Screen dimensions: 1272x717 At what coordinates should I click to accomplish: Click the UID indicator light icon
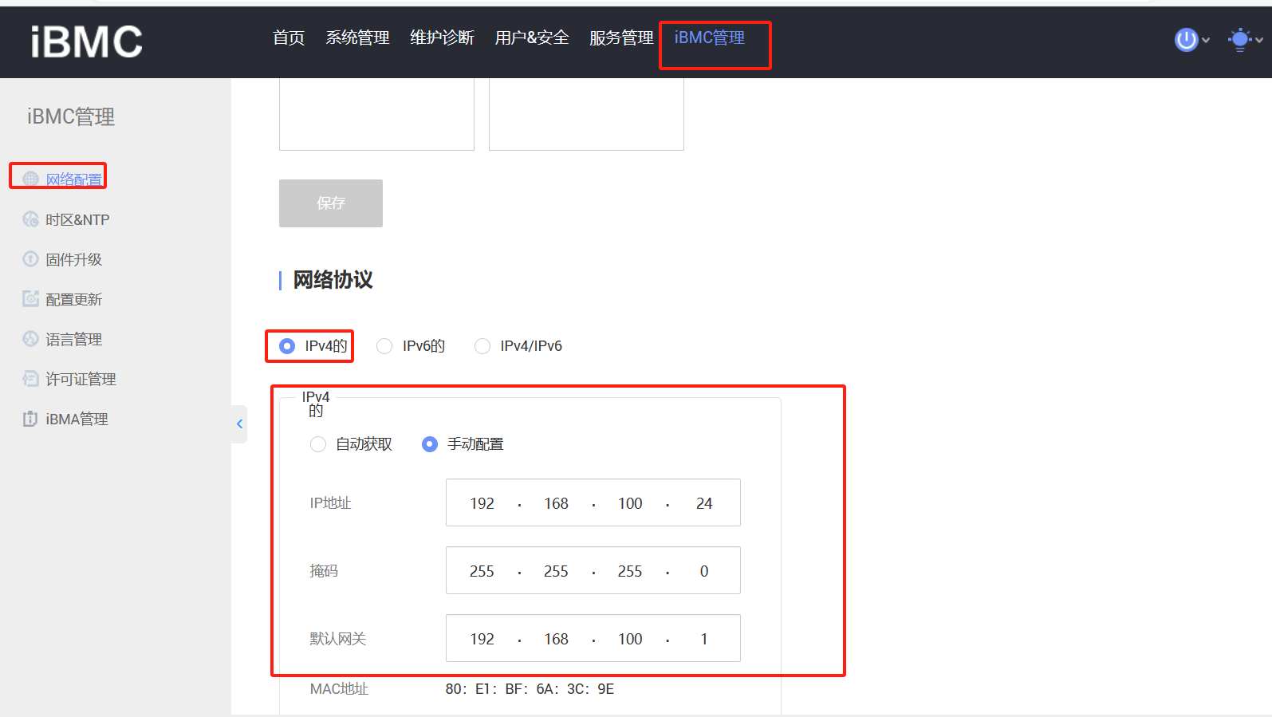pos(1239,39)
